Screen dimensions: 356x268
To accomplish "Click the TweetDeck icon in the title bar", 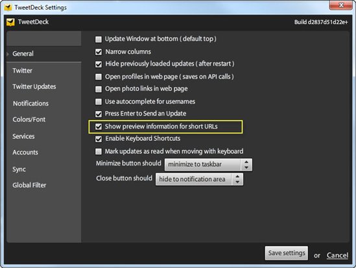I will point(8,7).
